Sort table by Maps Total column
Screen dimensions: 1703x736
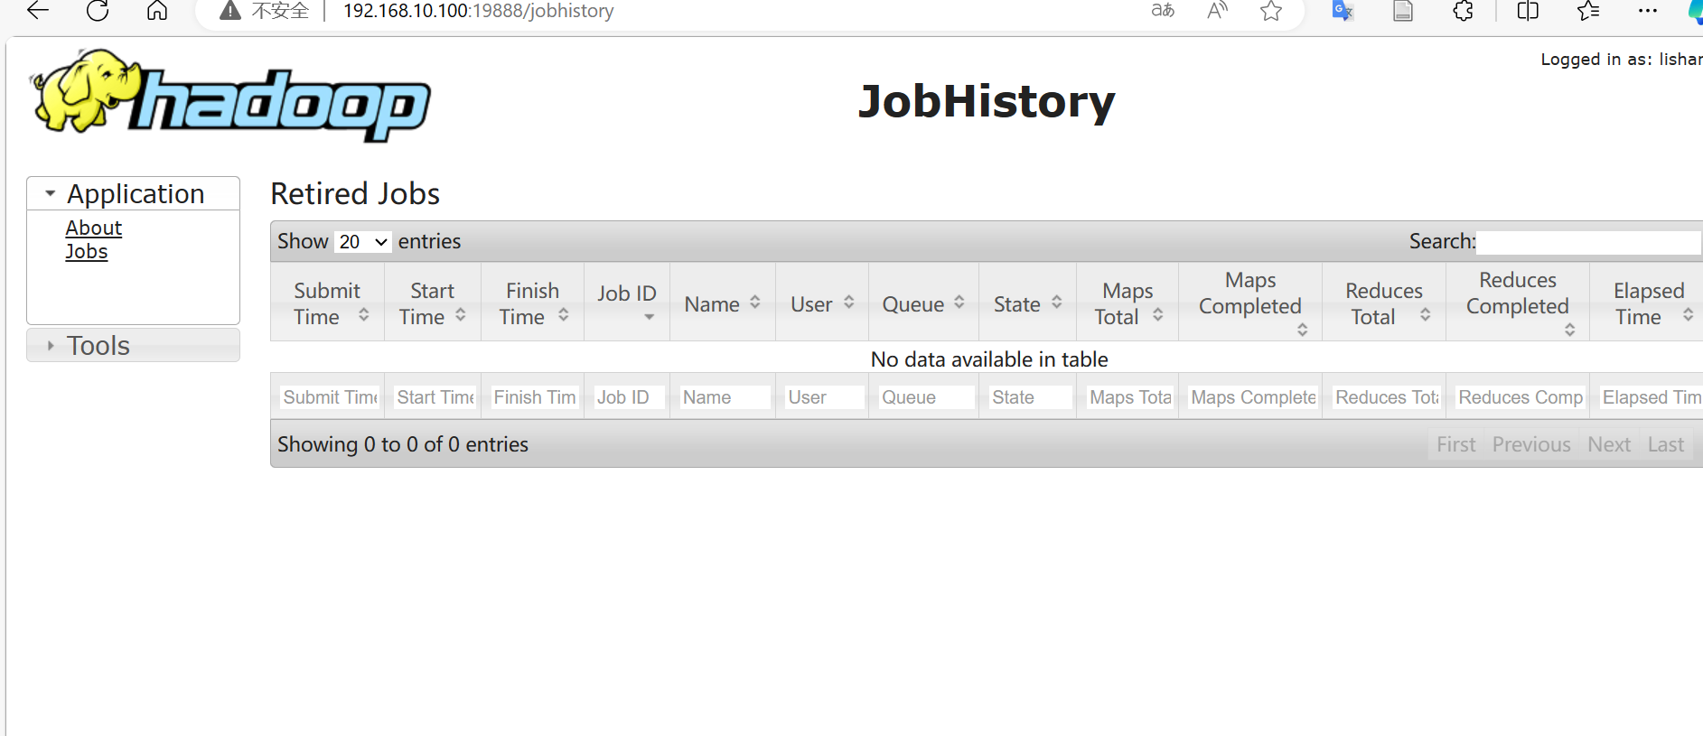(1128, 303)
